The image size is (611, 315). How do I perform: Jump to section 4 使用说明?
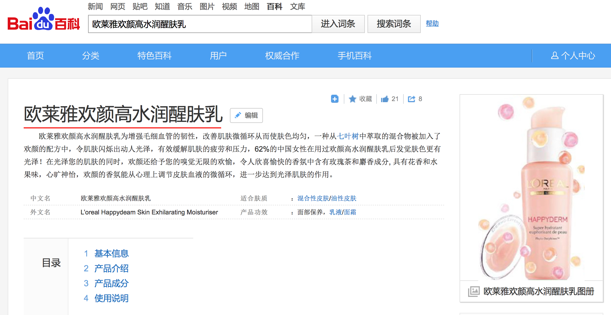111,298
